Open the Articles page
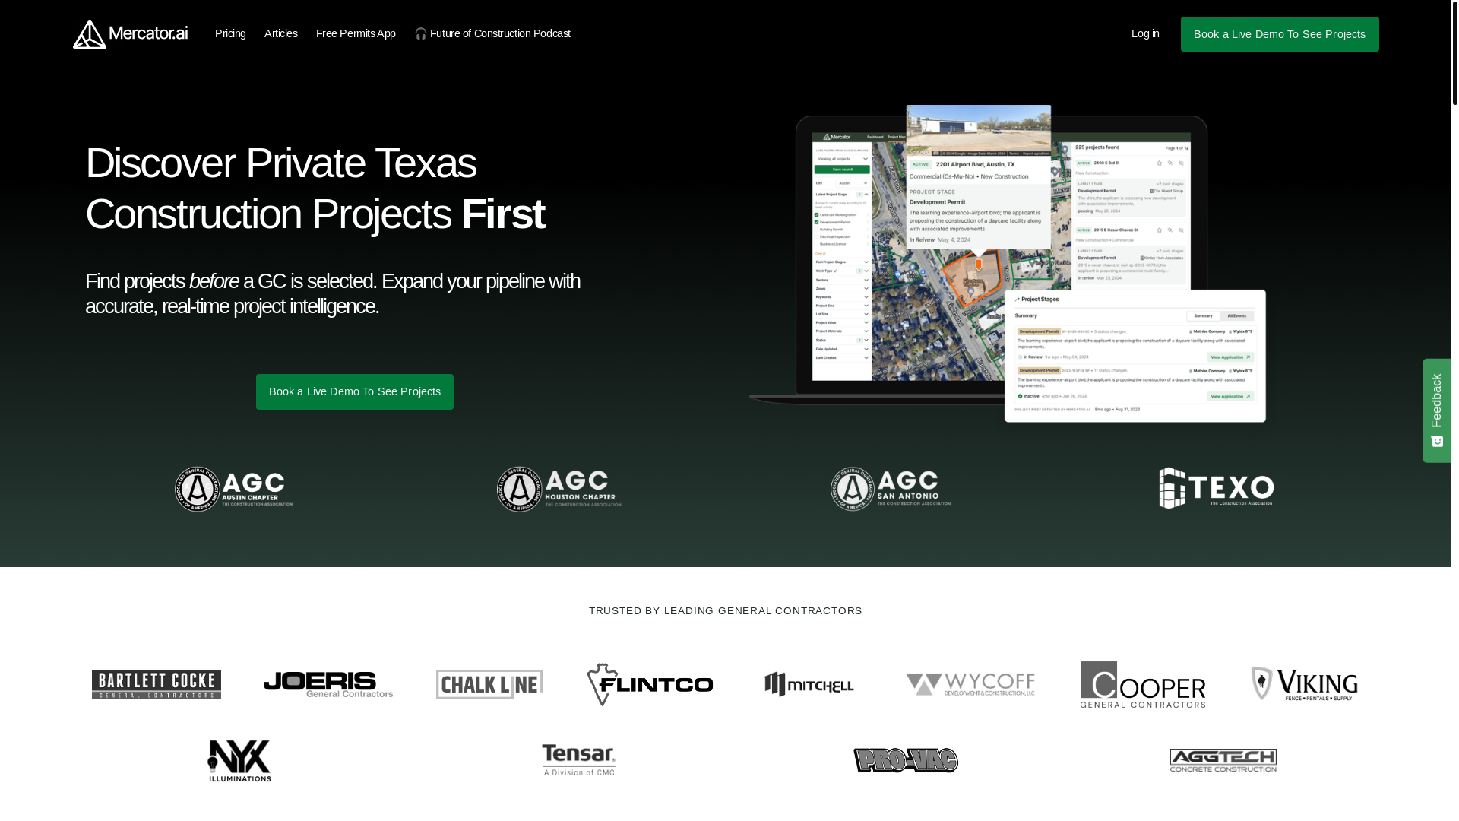 click(x=280, y=33)
